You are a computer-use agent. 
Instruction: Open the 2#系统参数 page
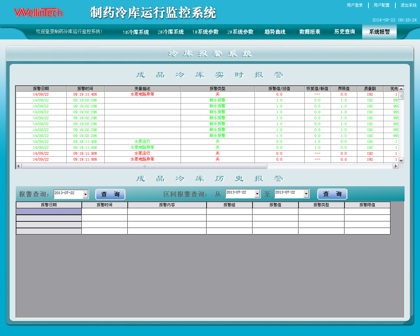point(241,32)
